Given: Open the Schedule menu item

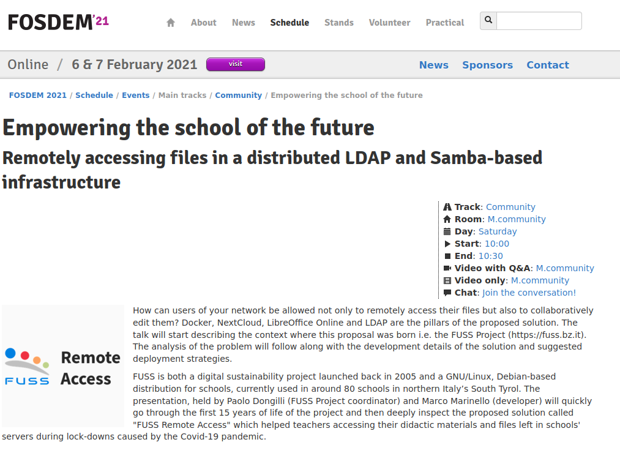Looking at the screenshot, I should tap(289, 23).
